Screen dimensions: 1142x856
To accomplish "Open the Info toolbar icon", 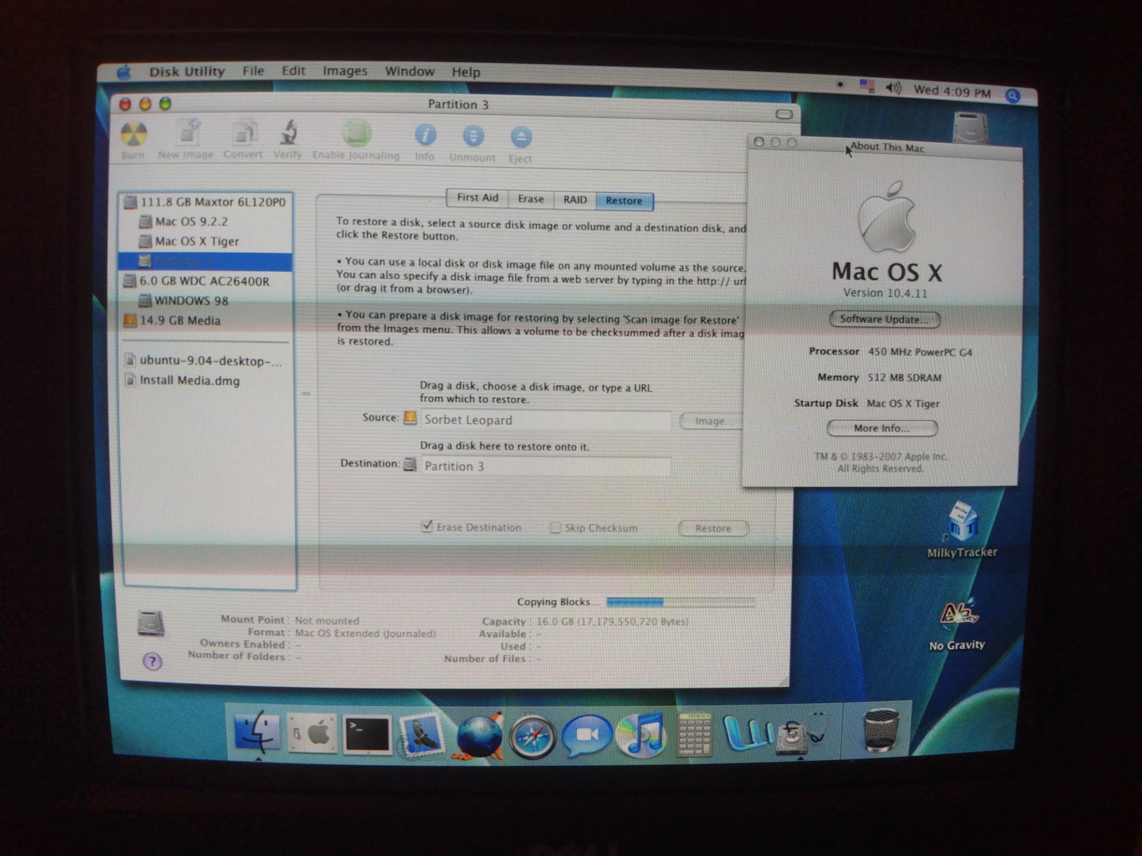I will 425,136.
